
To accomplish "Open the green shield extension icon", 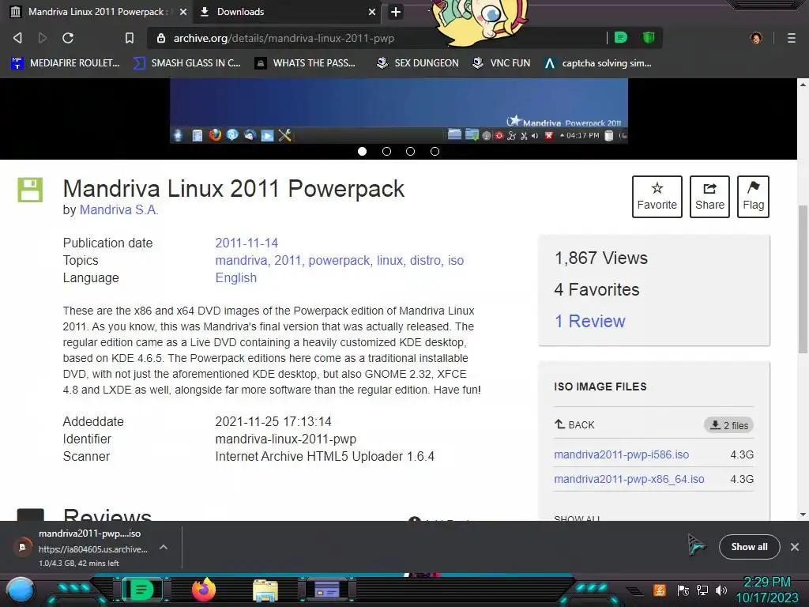I will [x=649, y=37].
